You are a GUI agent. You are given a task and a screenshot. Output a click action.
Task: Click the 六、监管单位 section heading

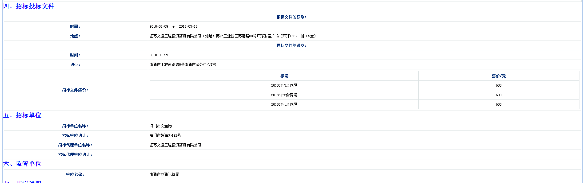pos(22,164)
